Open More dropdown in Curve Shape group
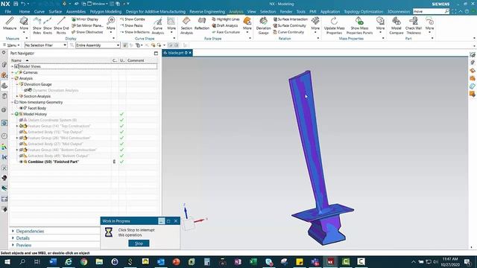This screenshot has height=268, width=477. [171, 25]
